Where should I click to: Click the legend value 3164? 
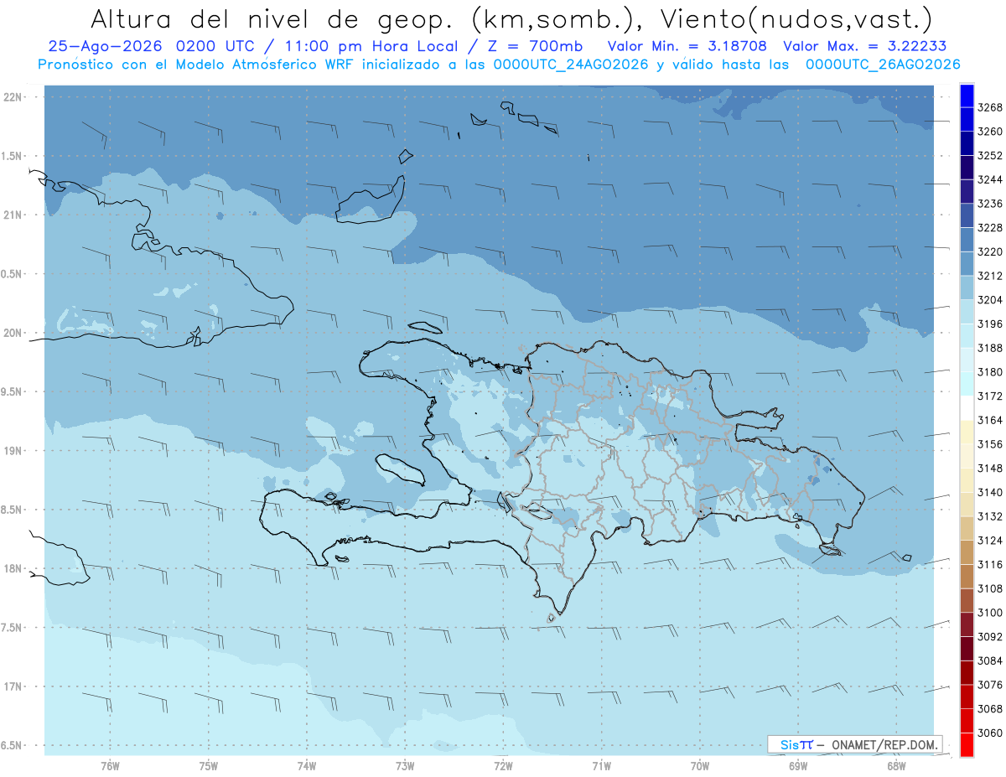click(x=990, y=420)
